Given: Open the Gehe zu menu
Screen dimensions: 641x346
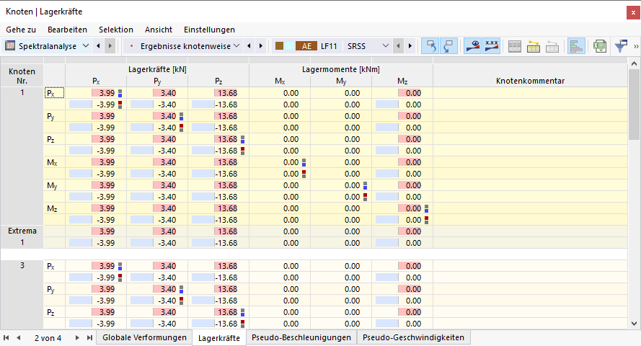Looking at the screenshot, I should point(21,30).
